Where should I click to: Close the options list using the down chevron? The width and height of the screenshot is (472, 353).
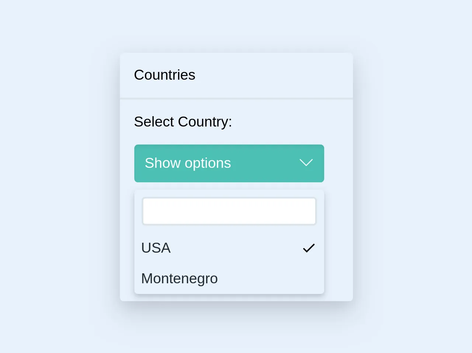click(x=306, y=163)
